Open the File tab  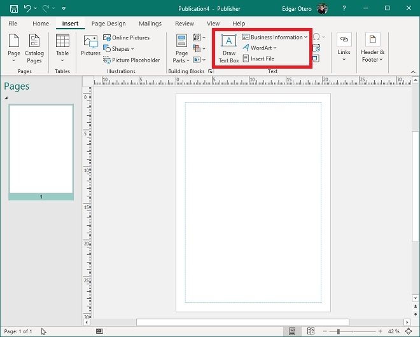coord(13,24)
